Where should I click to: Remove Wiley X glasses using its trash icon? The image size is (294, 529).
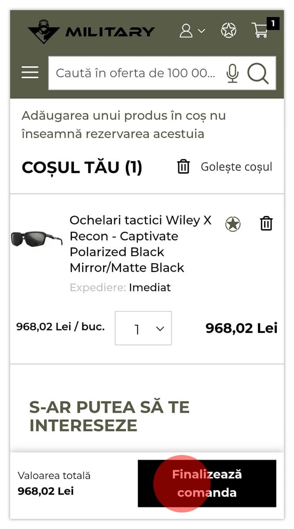266,224
